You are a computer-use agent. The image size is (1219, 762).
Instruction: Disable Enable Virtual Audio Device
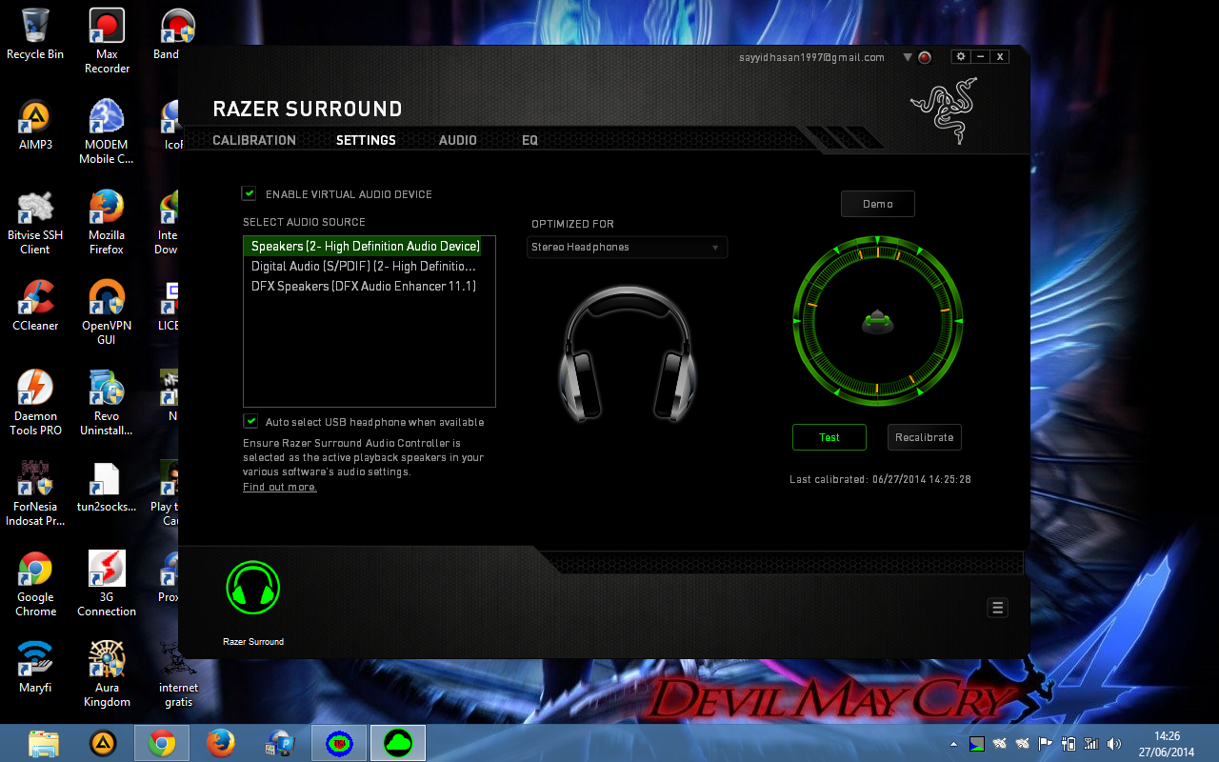click(249, 192)
